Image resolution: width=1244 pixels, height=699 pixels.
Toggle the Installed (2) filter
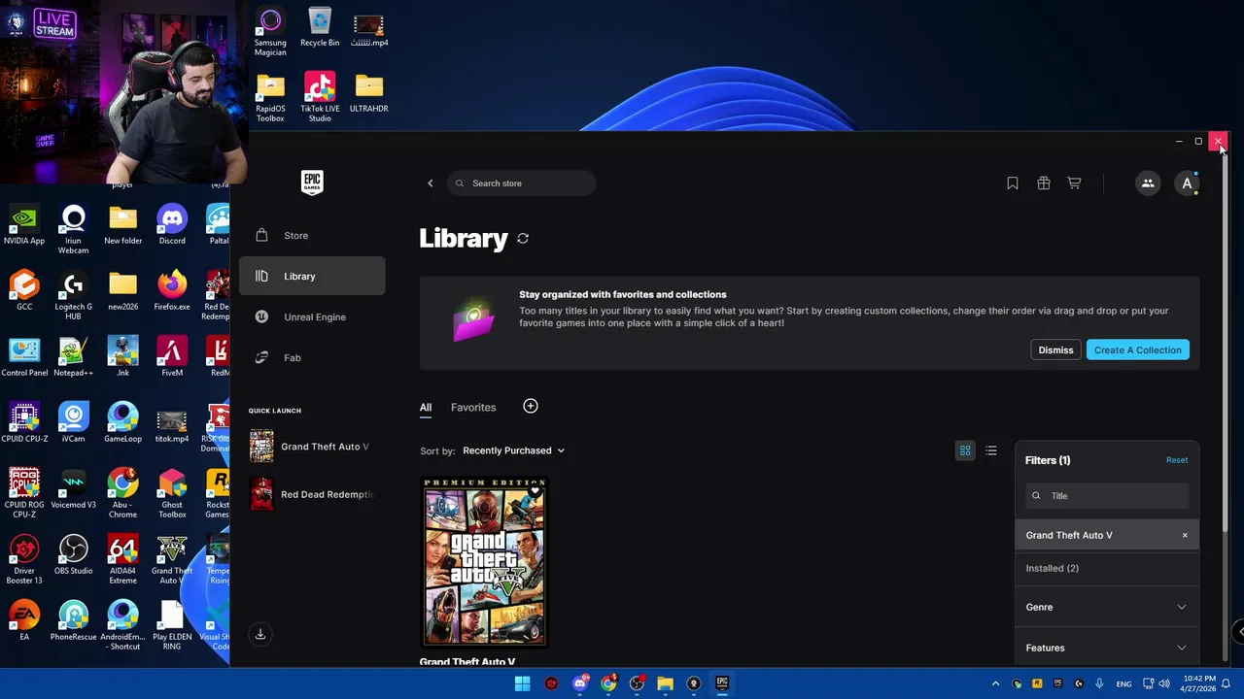(1107, 569)
